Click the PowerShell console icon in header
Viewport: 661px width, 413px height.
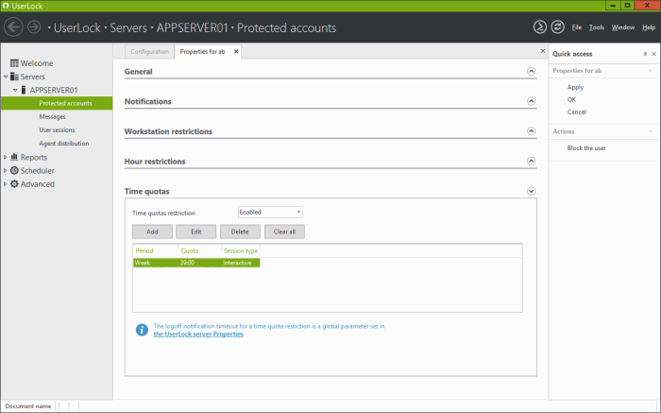tap(539, 27)
